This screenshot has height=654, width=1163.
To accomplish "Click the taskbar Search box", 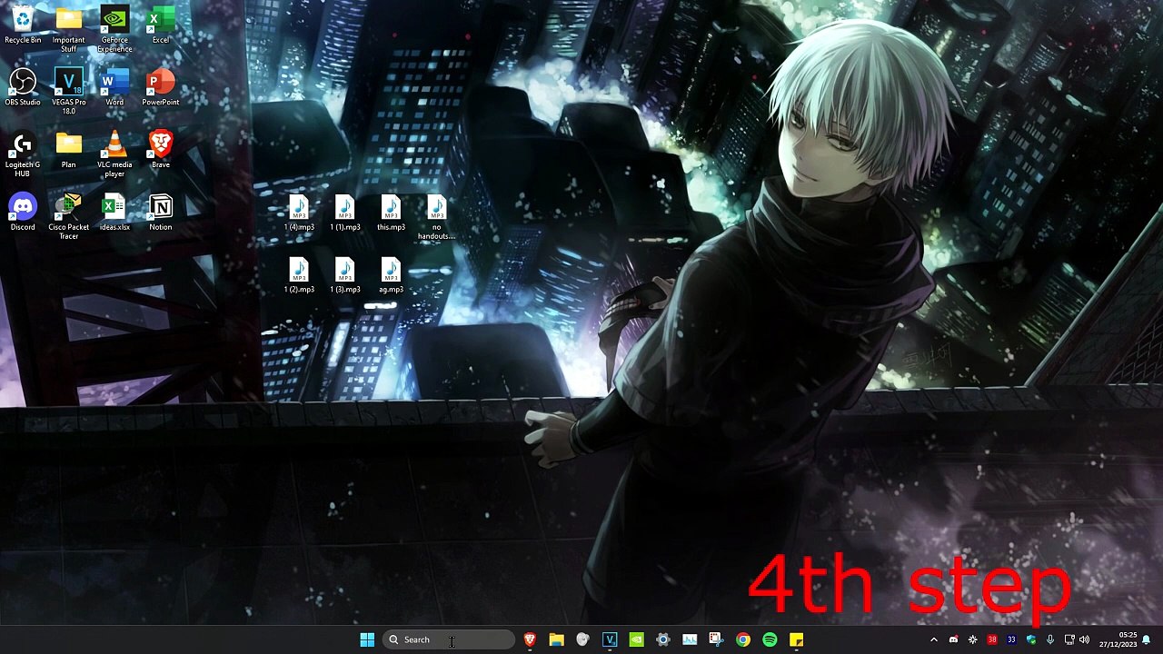I will (x=449, y=639).
